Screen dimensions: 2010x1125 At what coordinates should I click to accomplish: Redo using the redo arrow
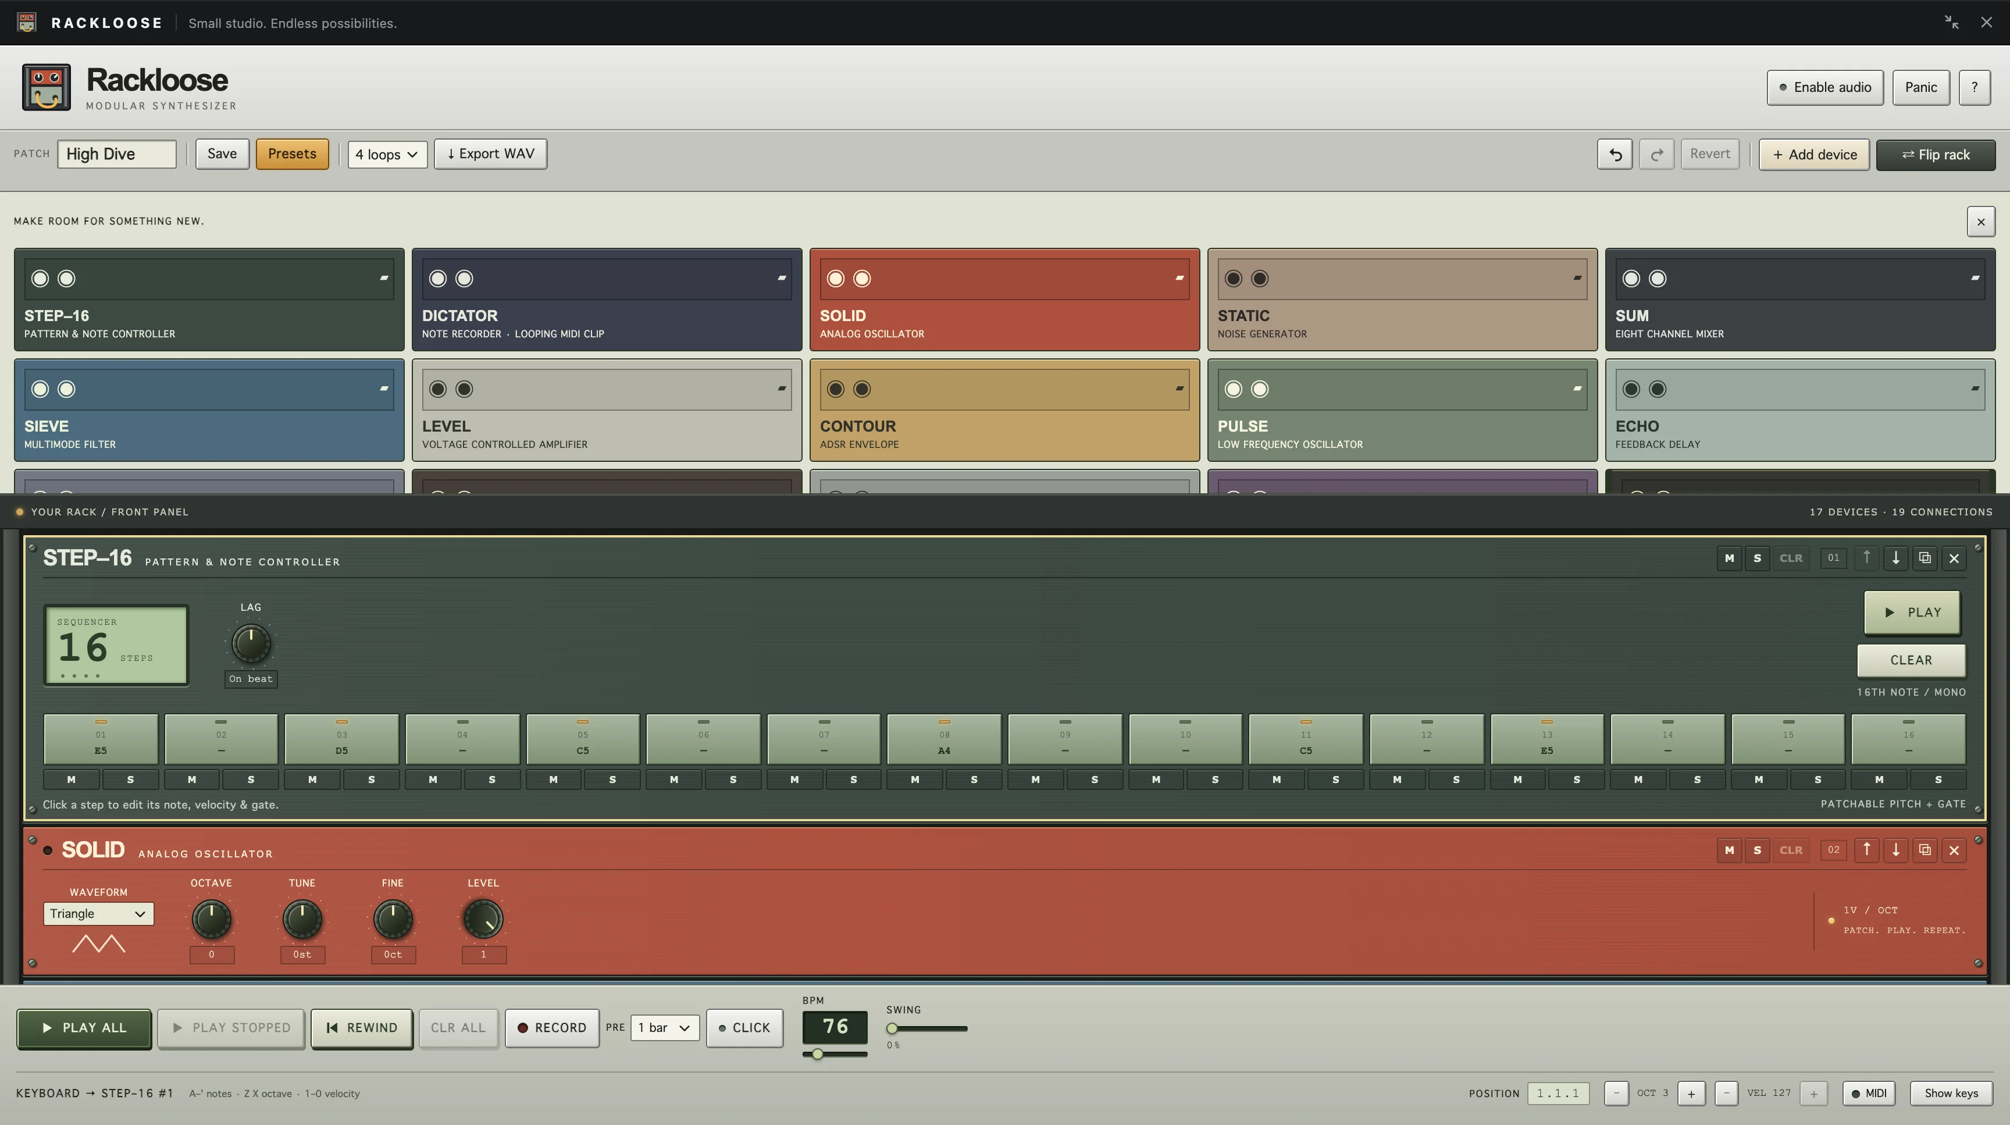pyautogui.click(x=1656, y=155)
